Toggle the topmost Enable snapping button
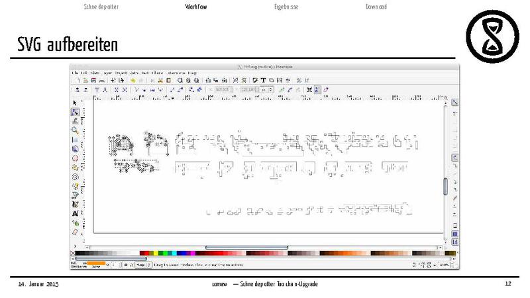The height and width of the screenshot is (298, 530). click(x=455, y=102)
